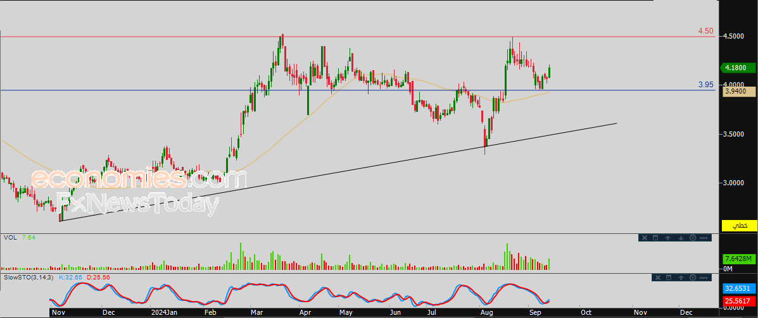Click the 3.0000 price axis label
758x318 pixels.
[735, 183]
